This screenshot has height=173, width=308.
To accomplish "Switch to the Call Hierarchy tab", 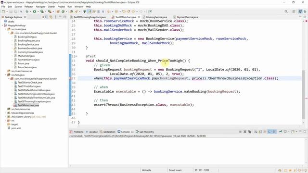I will tap(145, 132).
